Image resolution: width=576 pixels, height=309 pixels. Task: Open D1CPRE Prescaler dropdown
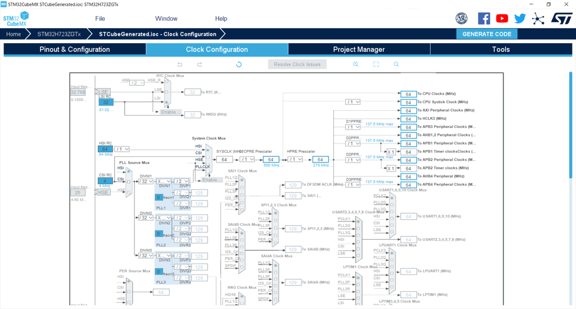tap(247, 160)
